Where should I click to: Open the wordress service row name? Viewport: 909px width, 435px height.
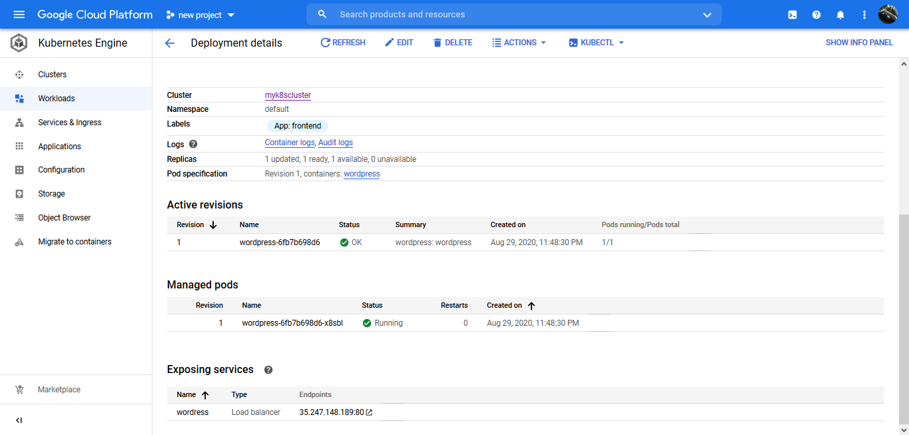(x=192, y=412)
